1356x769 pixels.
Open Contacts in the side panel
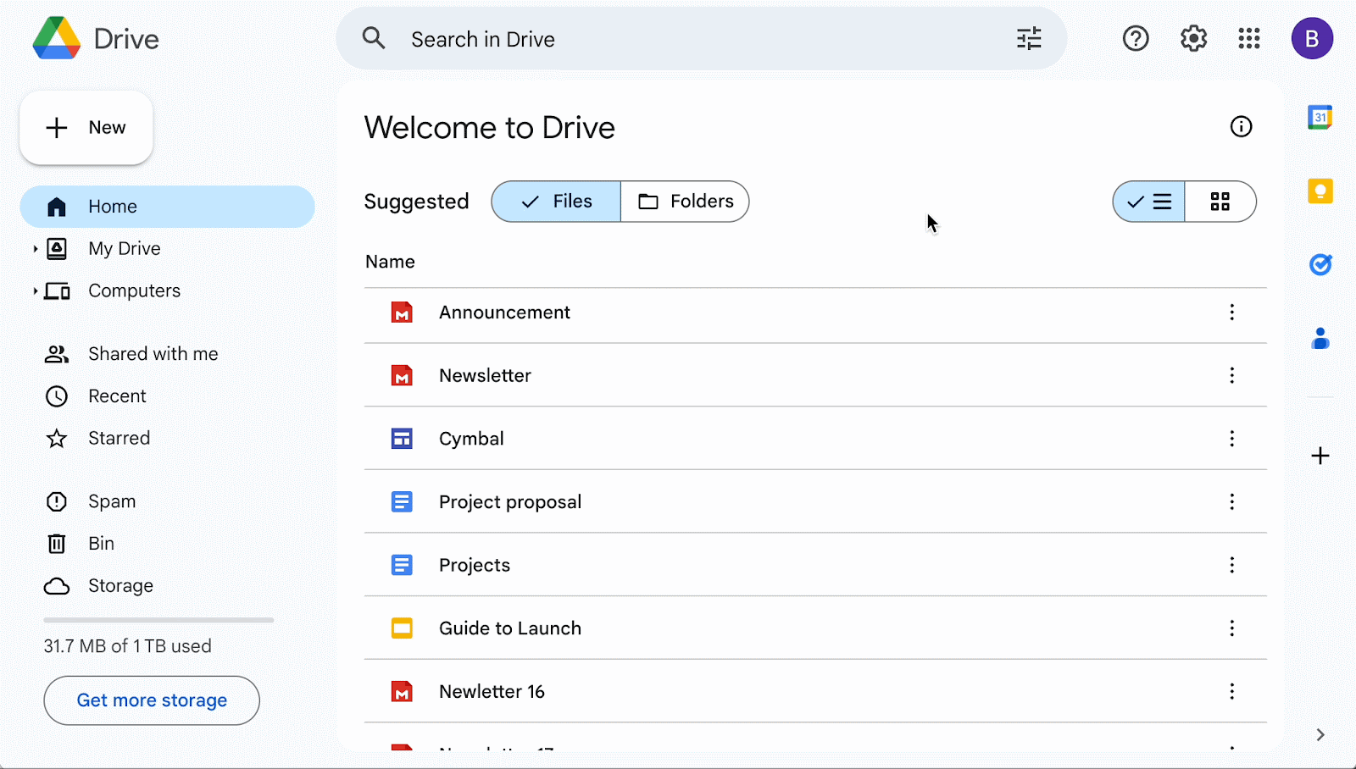click(x=1320, y=339)
